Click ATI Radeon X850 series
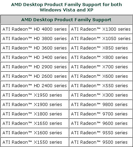The width and height of the screenshot is (133, 147). [101, 48]
